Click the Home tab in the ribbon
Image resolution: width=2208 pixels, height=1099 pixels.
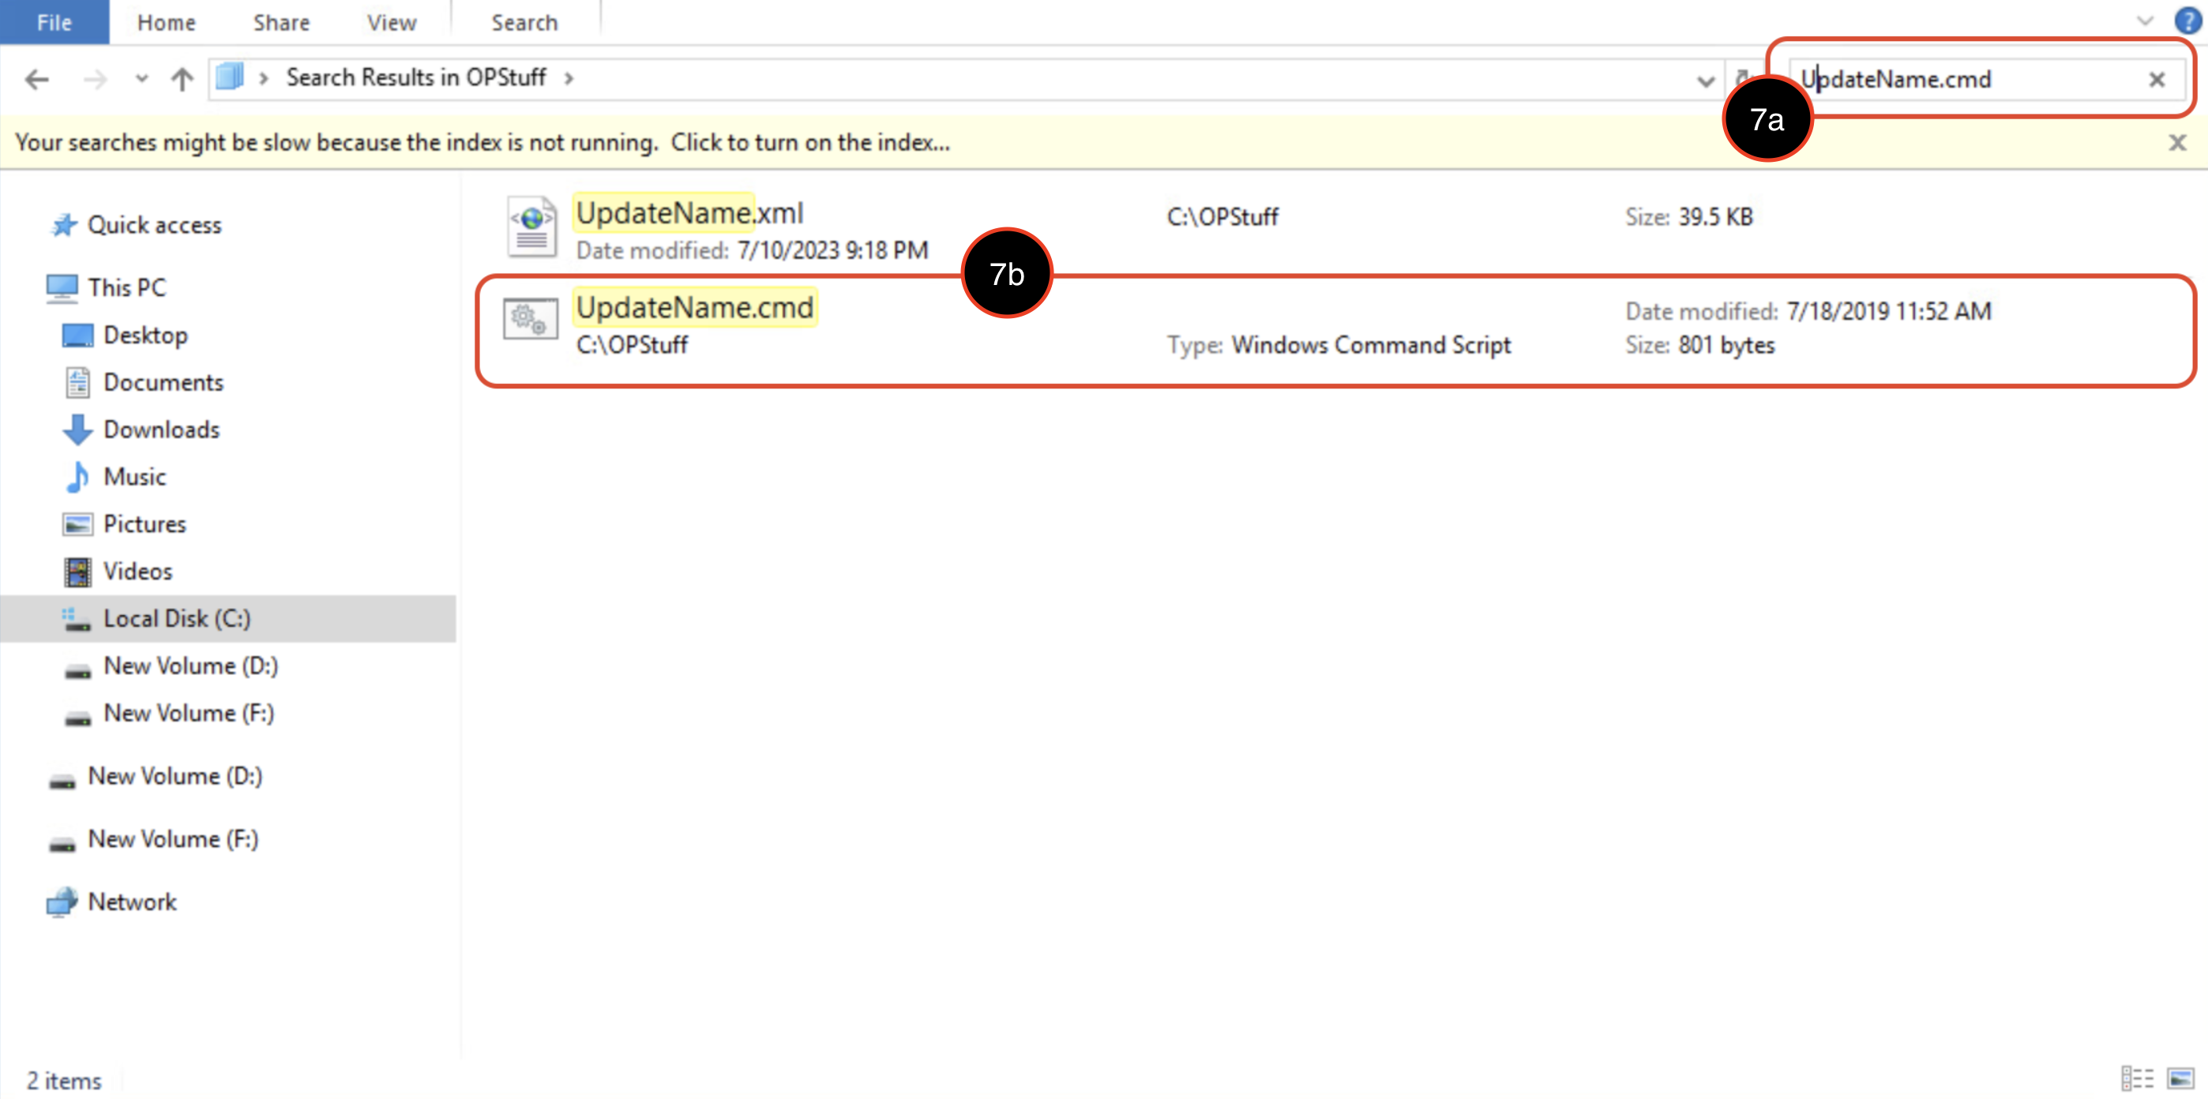click(166, 23)
